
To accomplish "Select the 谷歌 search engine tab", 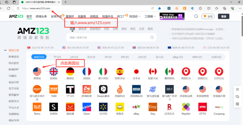I will 115,29.
